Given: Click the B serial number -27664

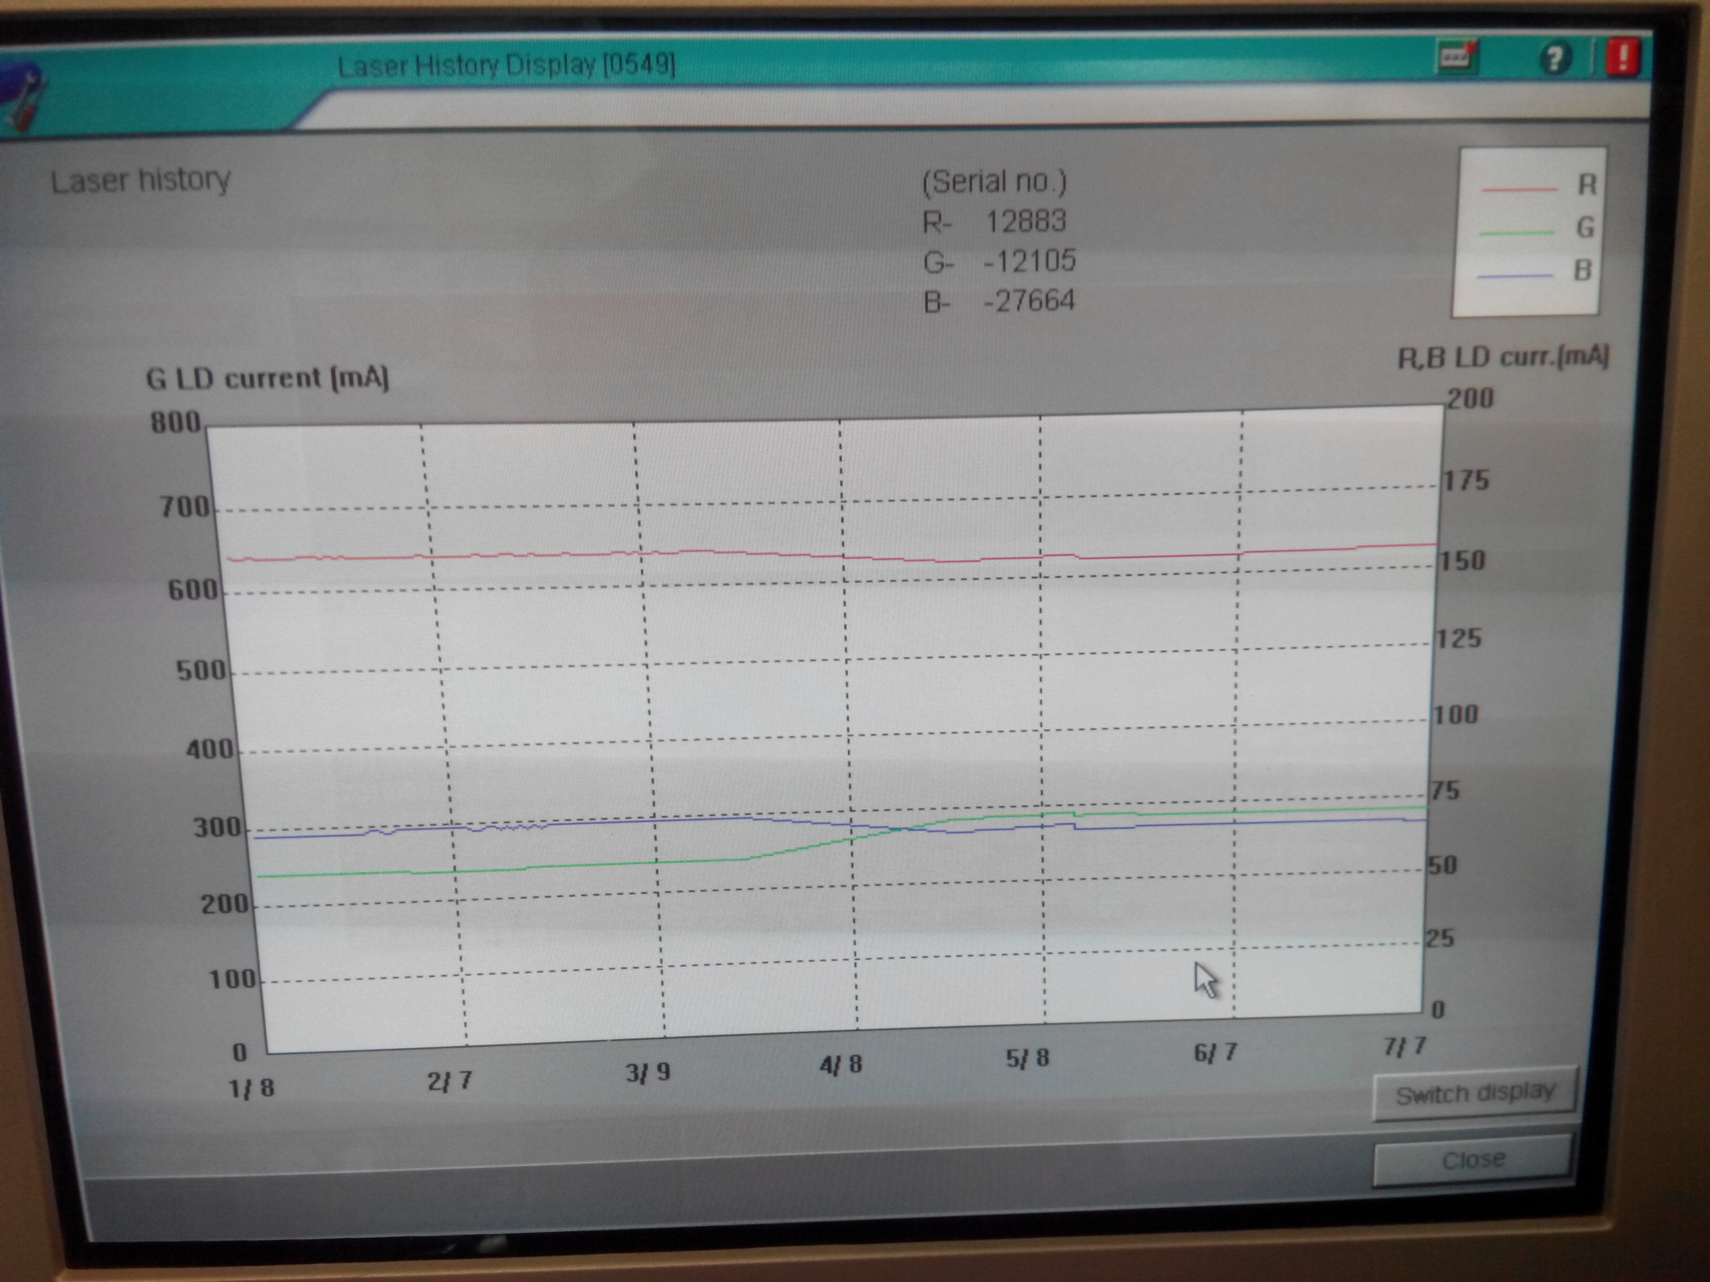Looking at the screenshot, I should tap(1029, 301).
